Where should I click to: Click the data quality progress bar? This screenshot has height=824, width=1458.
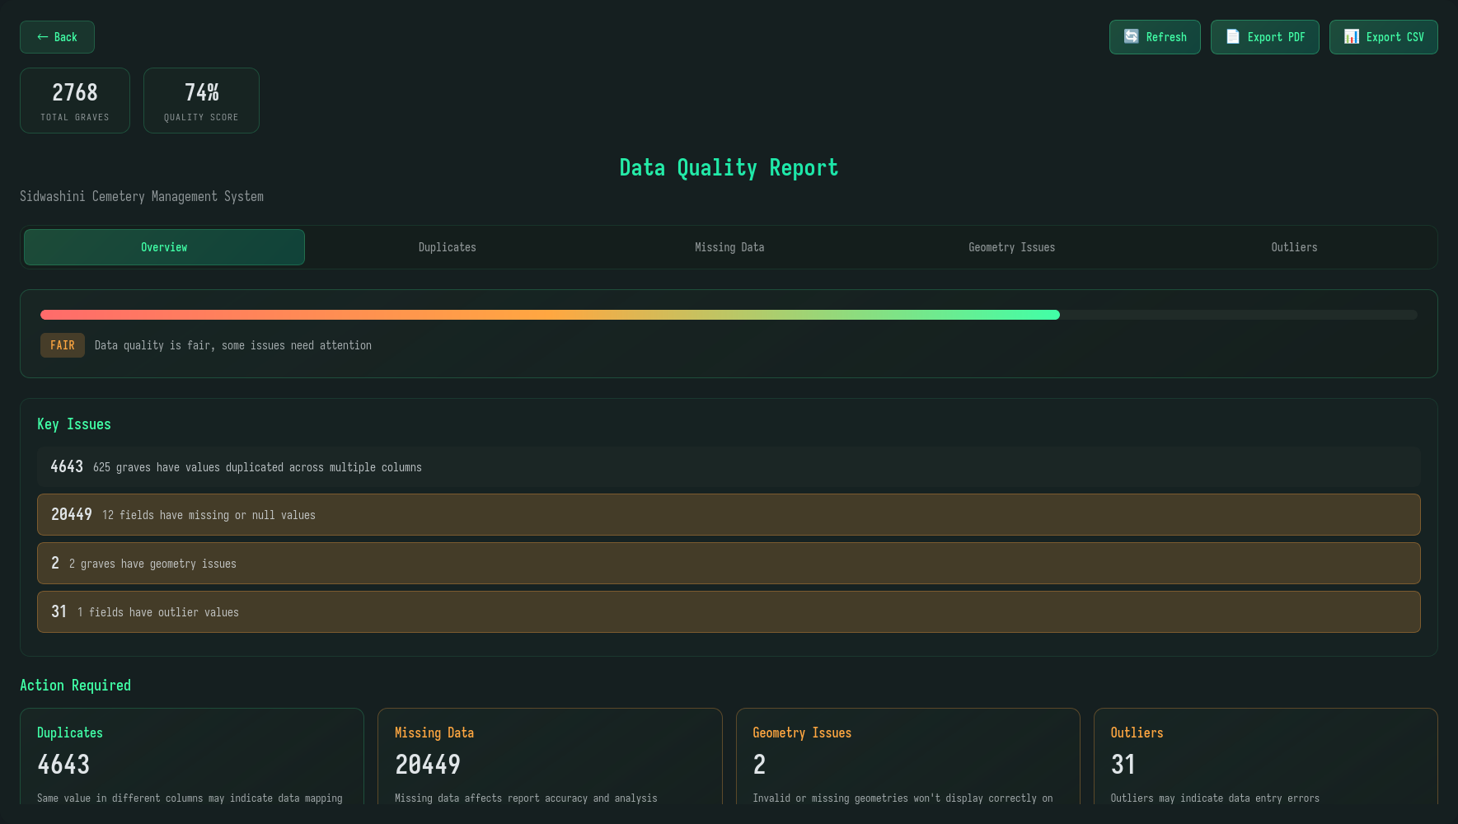click(729, 314)
